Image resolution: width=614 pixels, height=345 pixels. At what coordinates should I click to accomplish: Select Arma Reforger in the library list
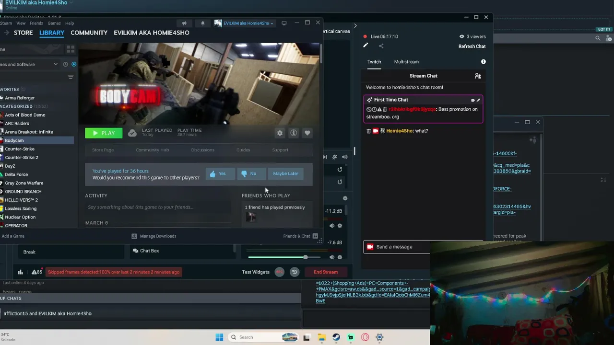20,98
